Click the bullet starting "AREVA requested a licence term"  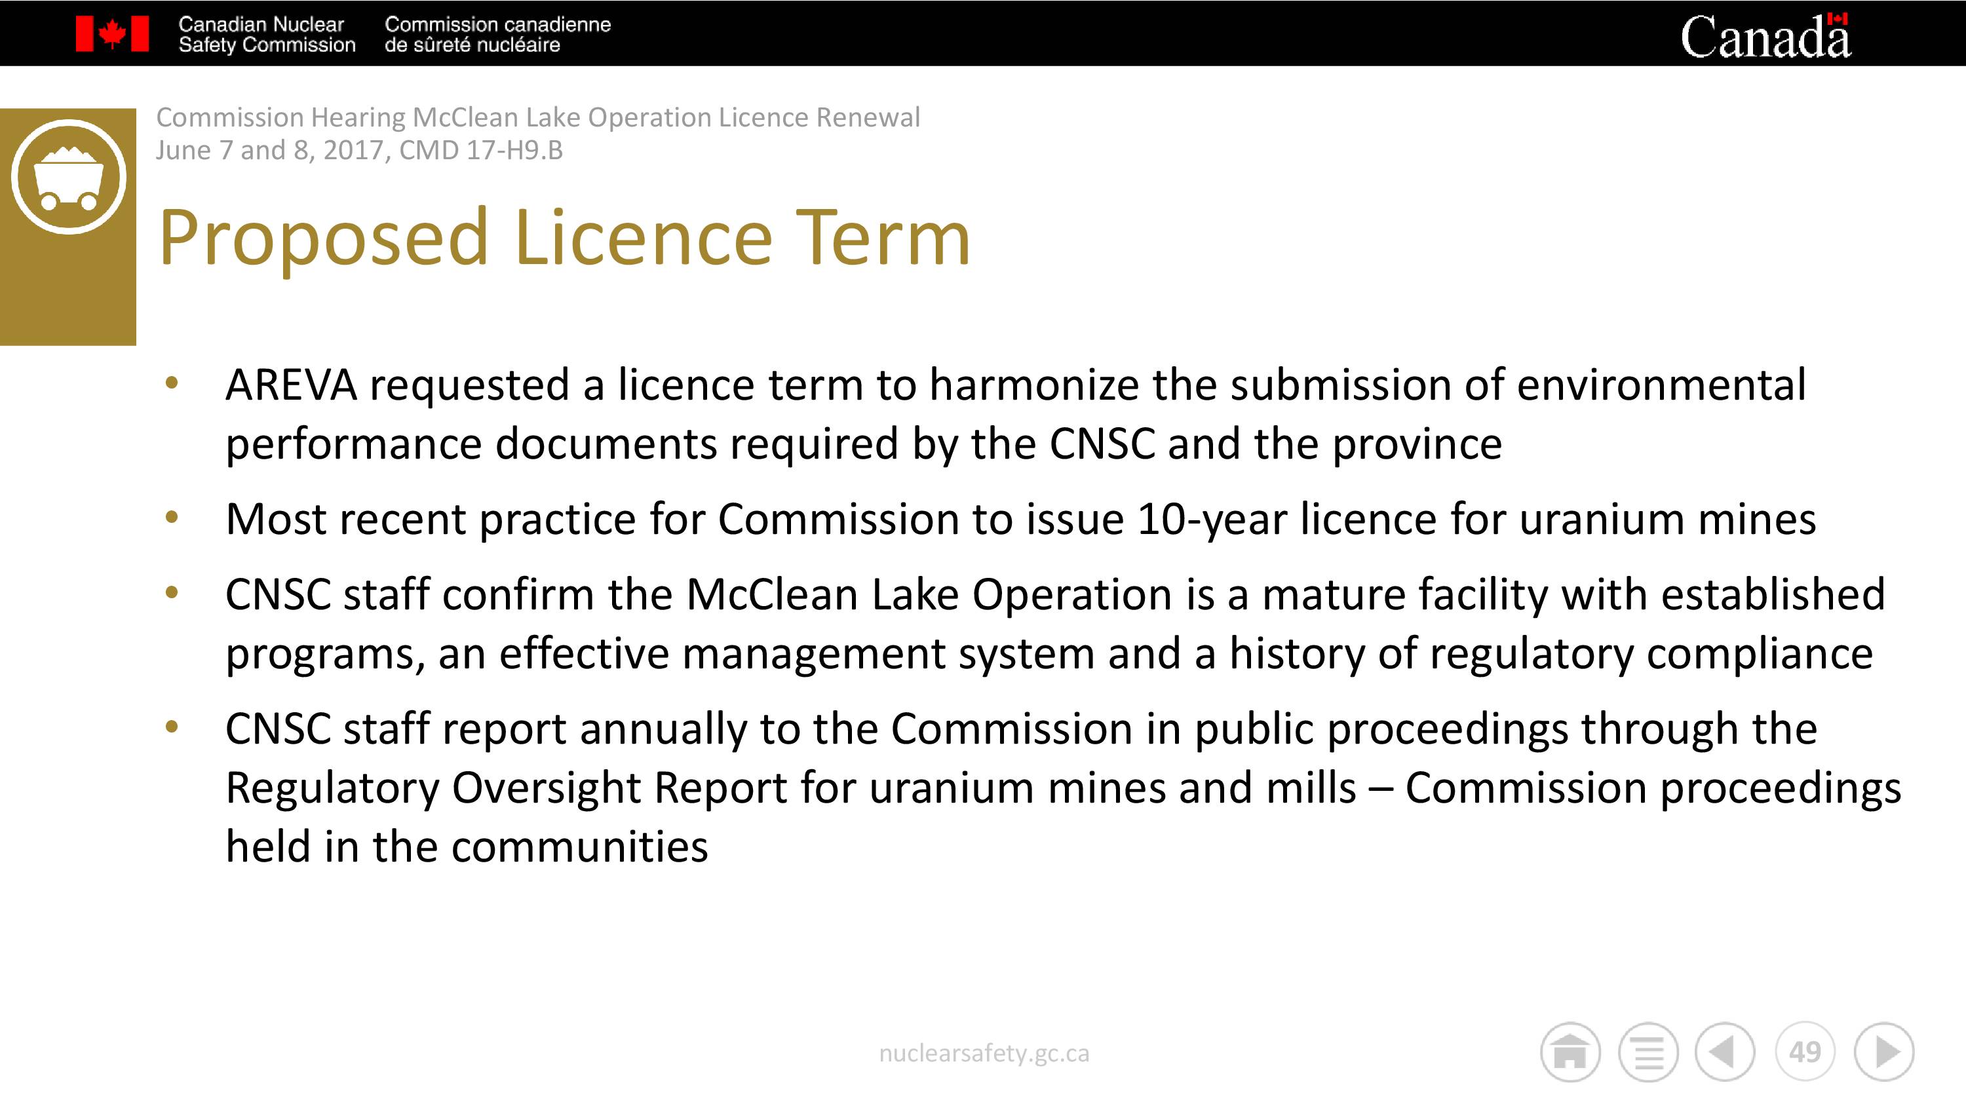click(x=1016, y=413)
